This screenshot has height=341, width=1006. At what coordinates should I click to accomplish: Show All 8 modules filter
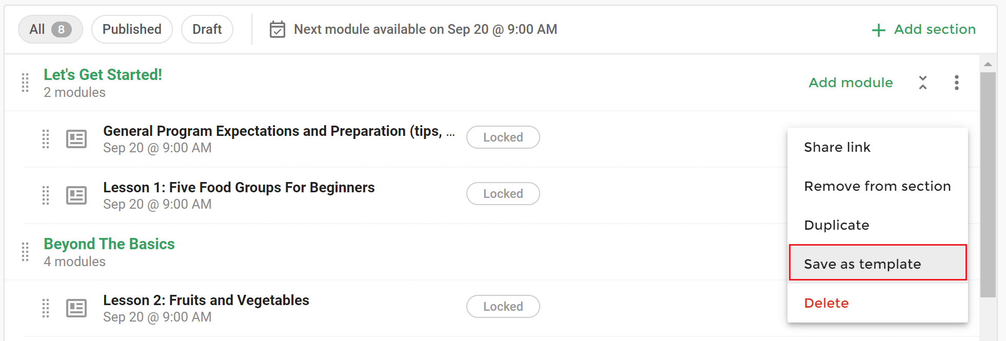(x=50, y=29)
